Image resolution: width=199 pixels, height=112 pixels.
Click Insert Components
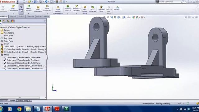click(x=13, y=8)
